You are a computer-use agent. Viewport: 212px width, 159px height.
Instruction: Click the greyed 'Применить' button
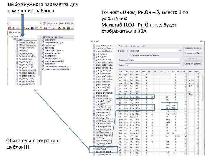(x=193, y=58)
